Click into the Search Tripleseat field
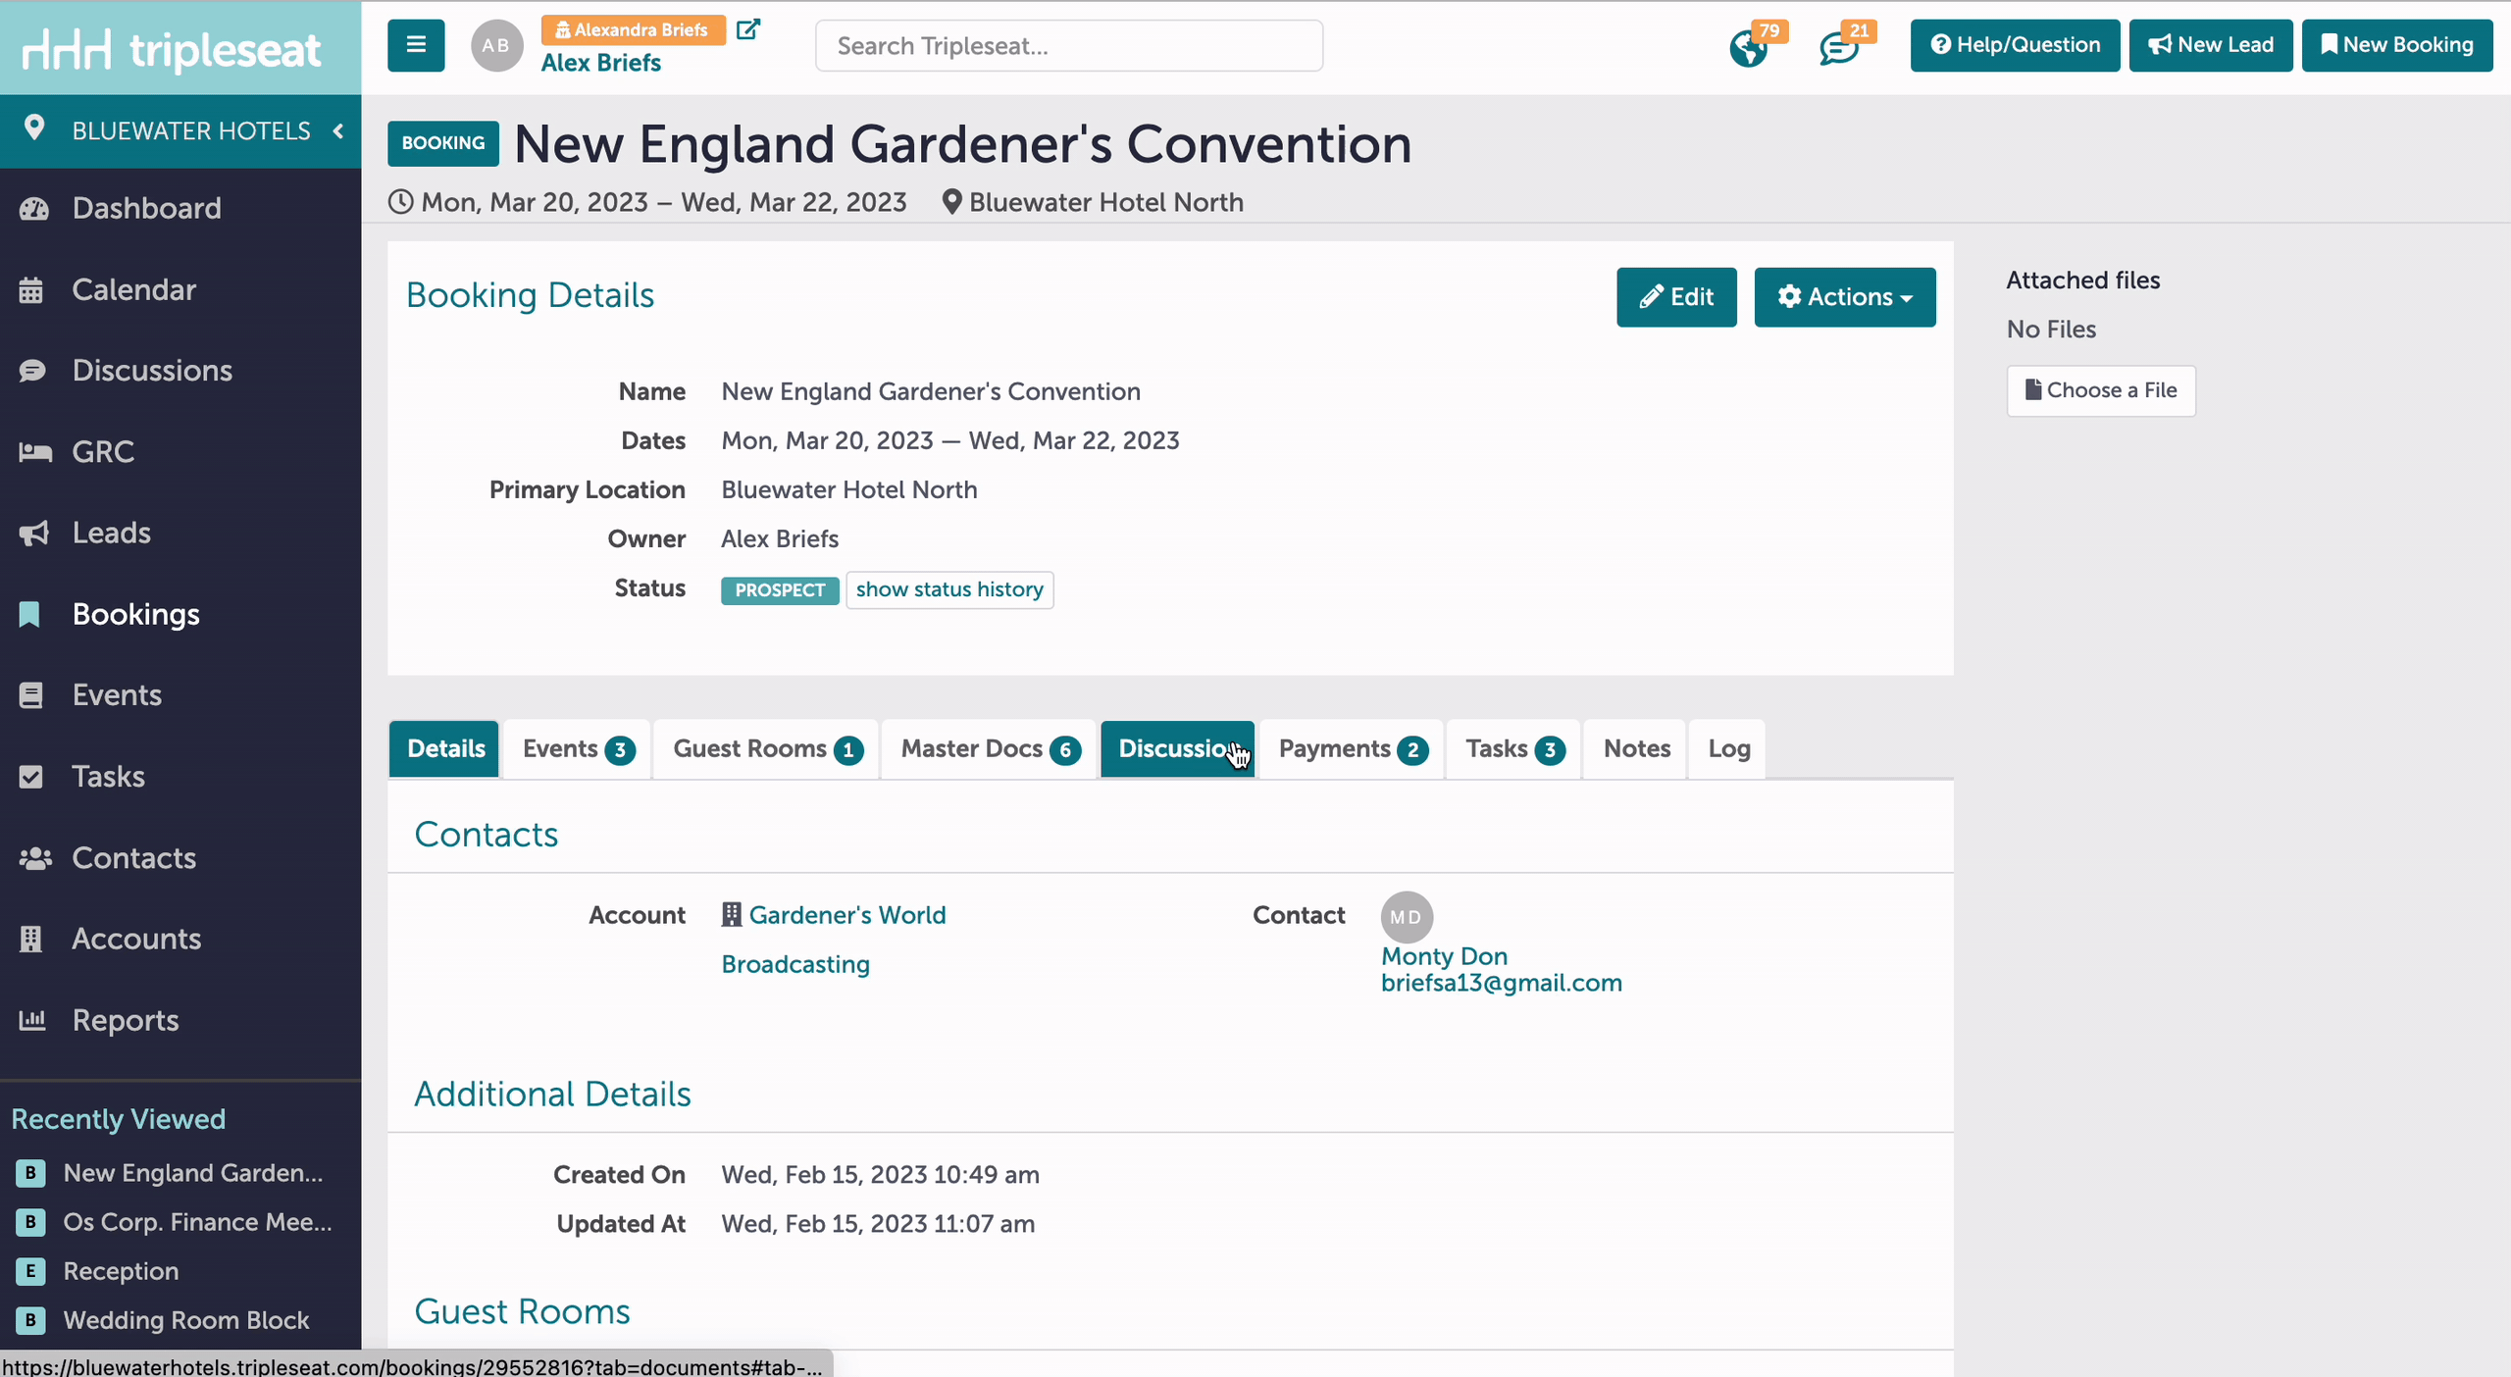Screen dimensions: 2511x1377 click(x=1069, y=46)
